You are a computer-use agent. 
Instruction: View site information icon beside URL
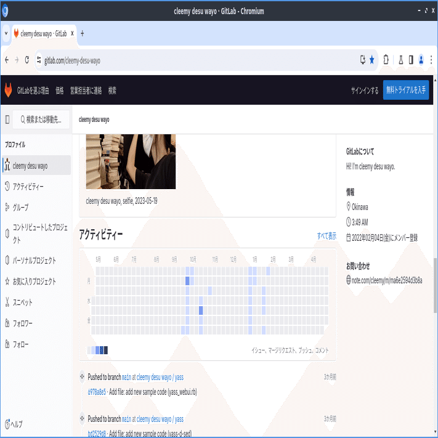[39, 60]
